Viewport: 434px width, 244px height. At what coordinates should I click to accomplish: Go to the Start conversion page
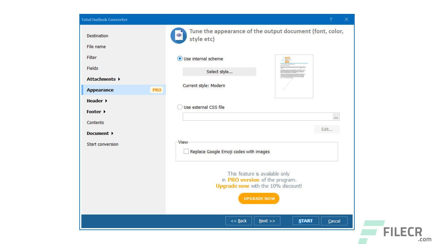pos(102,144)
